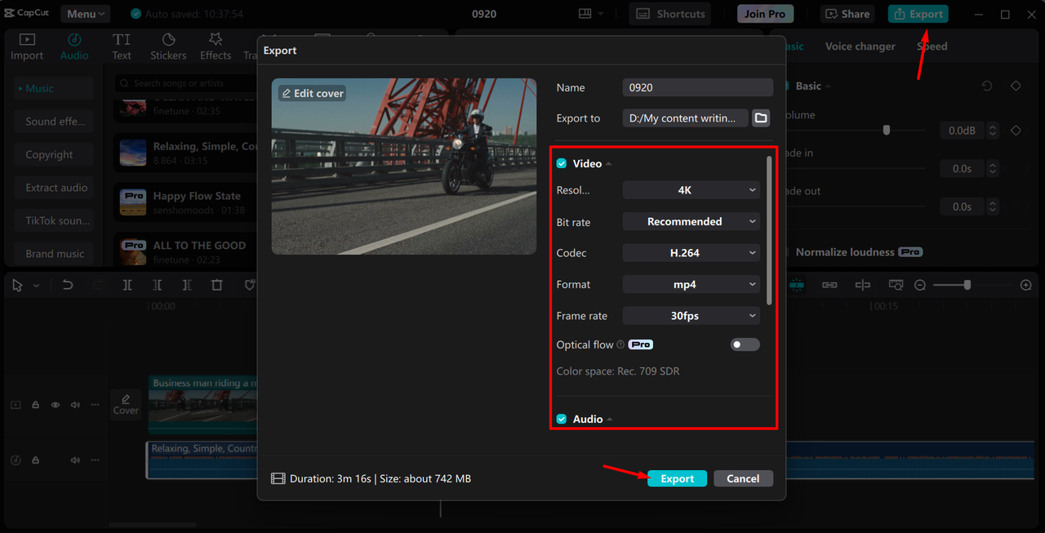Select Copyright category in sidebar
The width and height of the screenshot is (1045, 533).
point(53,154)
